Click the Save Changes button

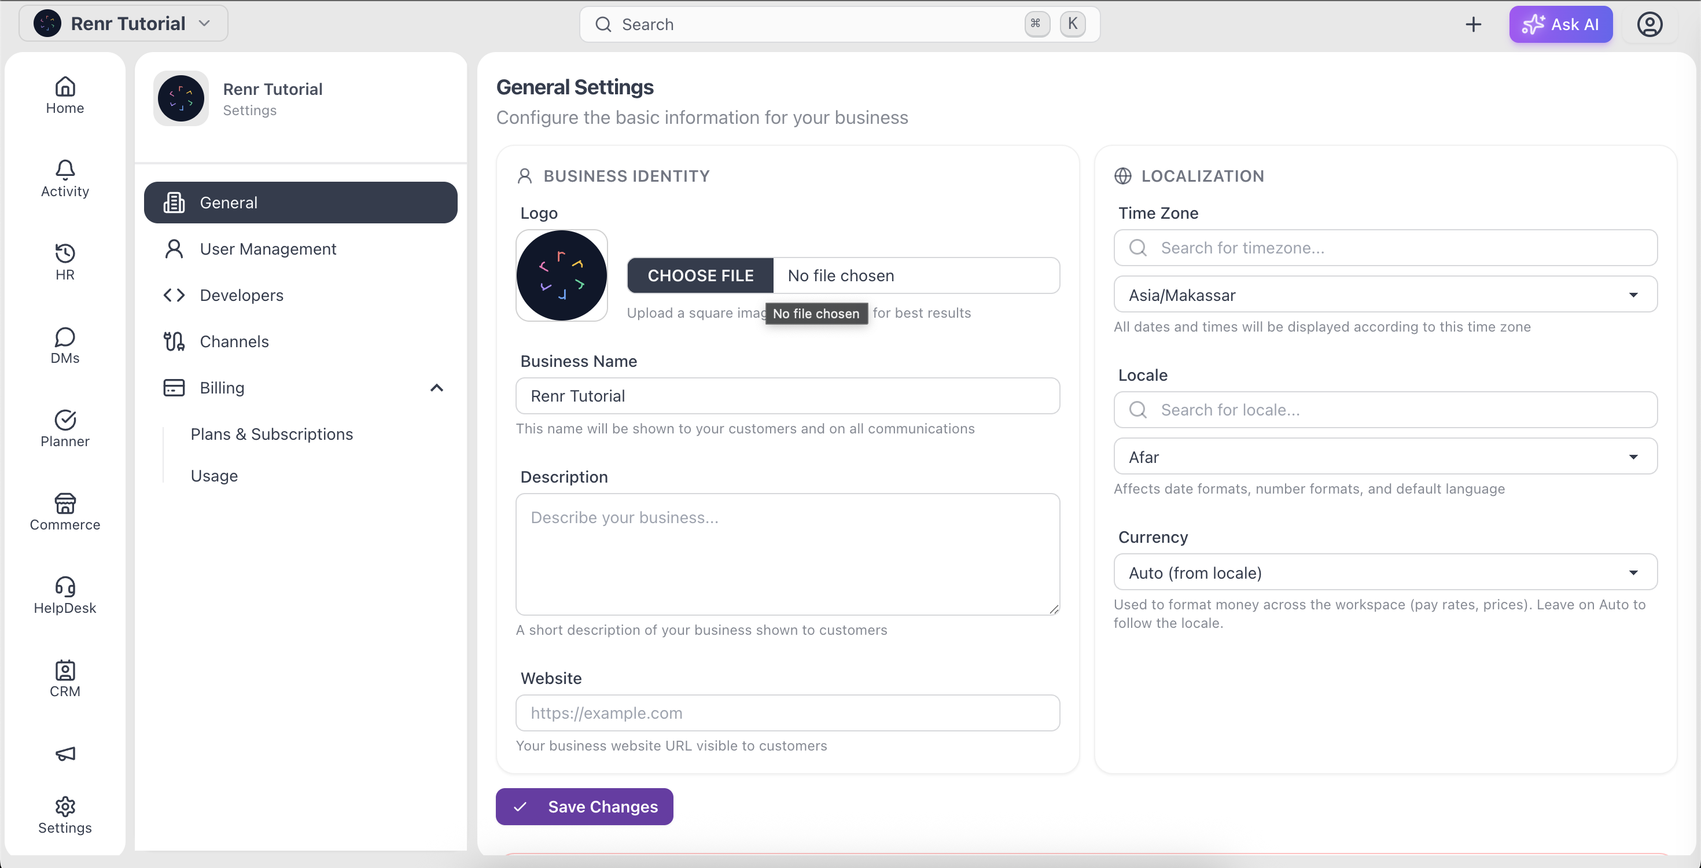[584, 807]
